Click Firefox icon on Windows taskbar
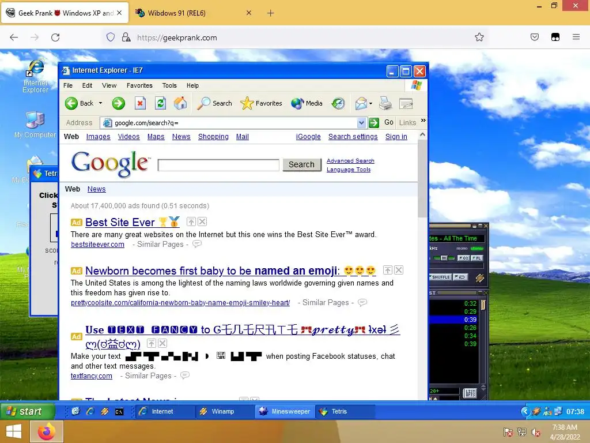The height and width of the screenshot is (443, 590). [46, 431]
